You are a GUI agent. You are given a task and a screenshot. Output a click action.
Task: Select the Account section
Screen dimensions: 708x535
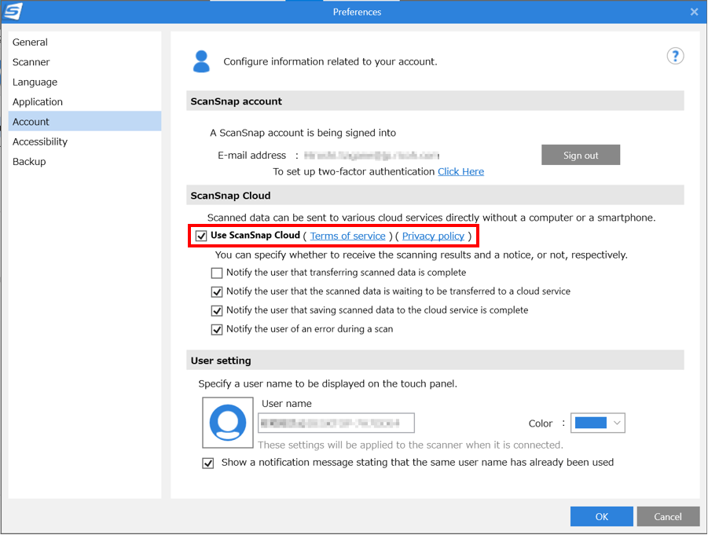tap(85, 122)
